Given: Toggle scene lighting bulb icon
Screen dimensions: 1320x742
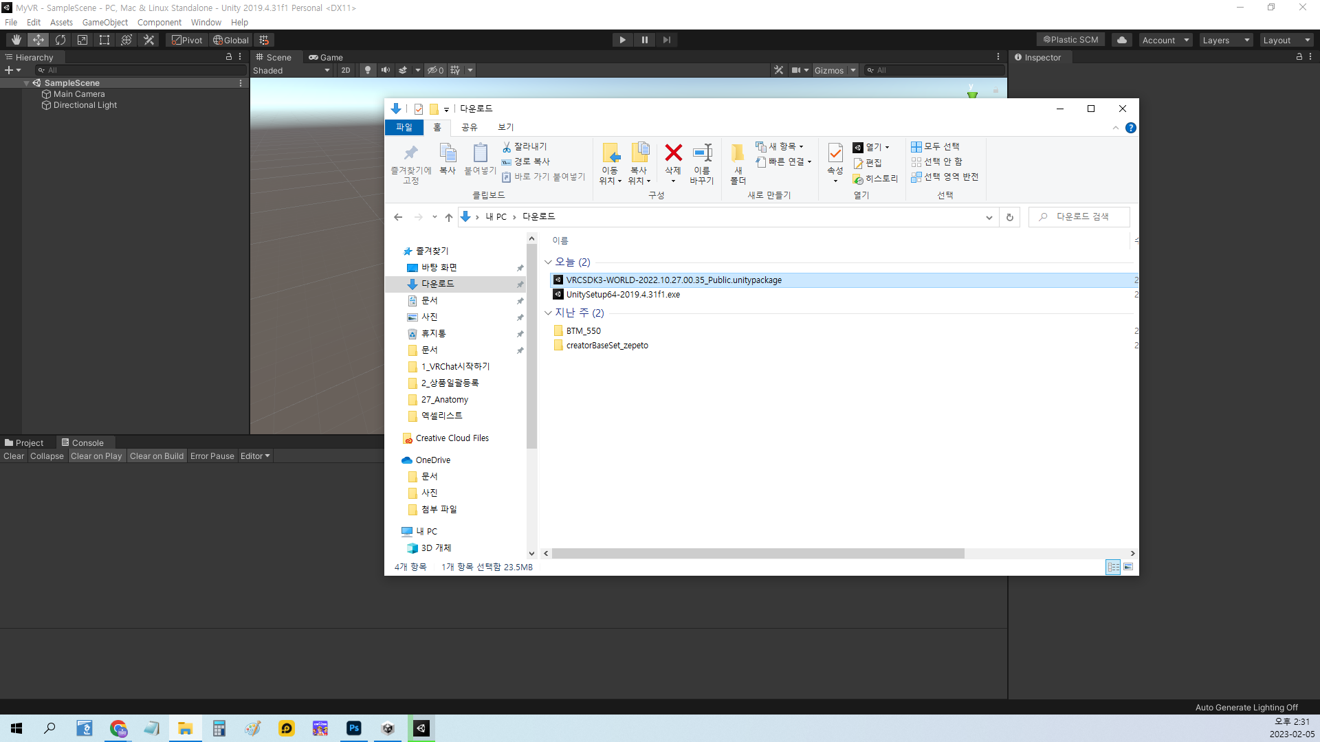Looking at the screenshot, I should [368, 70].
